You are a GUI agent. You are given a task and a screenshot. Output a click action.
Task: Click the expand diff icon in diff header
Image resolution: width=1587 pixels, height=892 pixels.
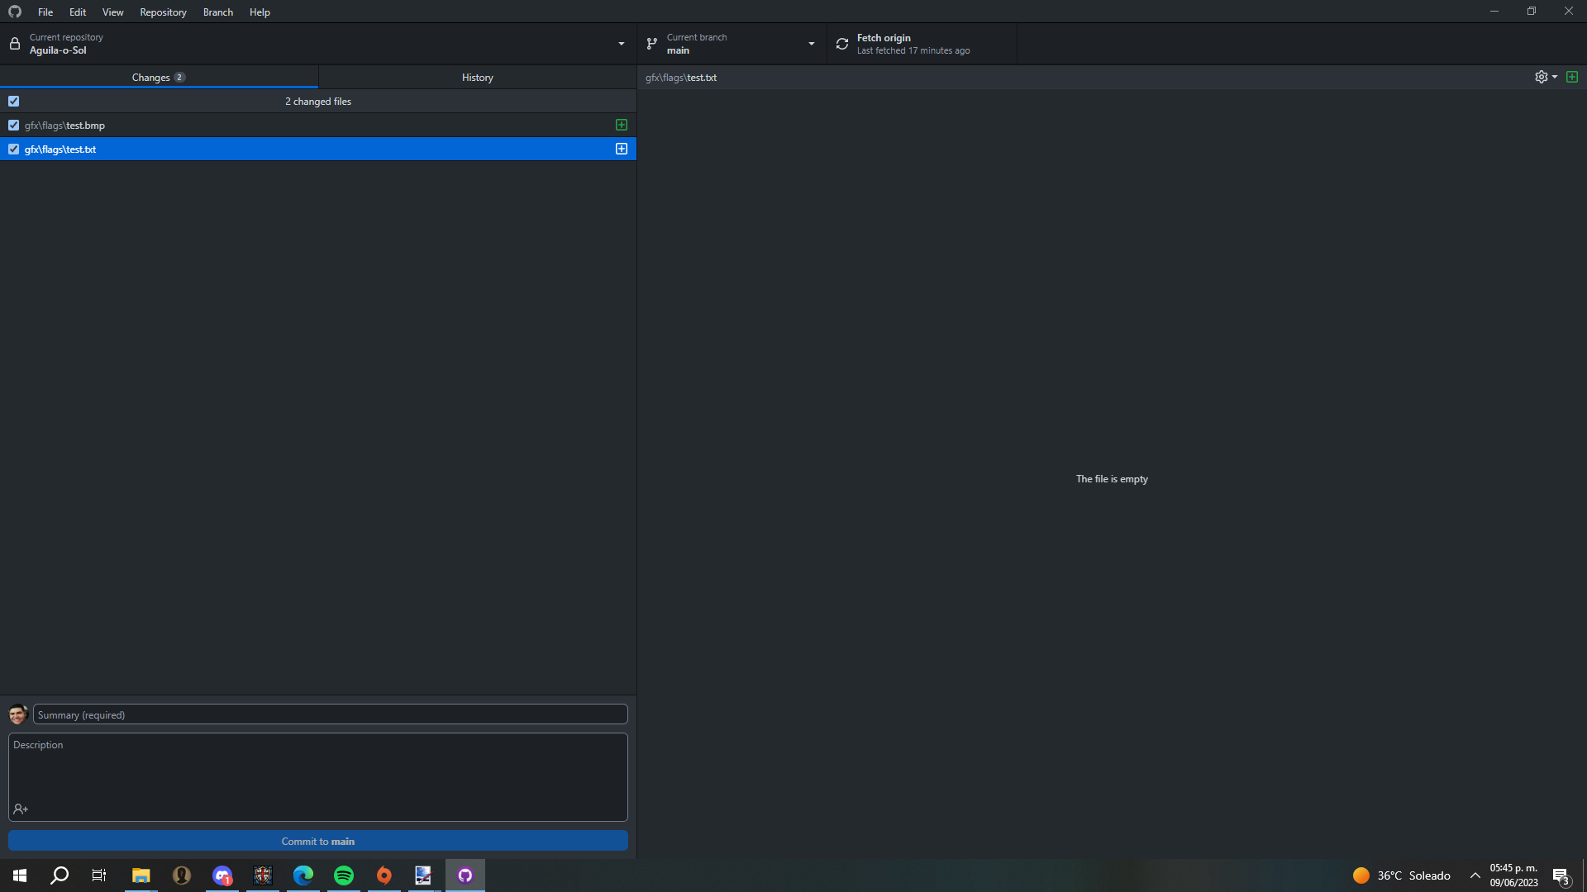click(1572, 76)
